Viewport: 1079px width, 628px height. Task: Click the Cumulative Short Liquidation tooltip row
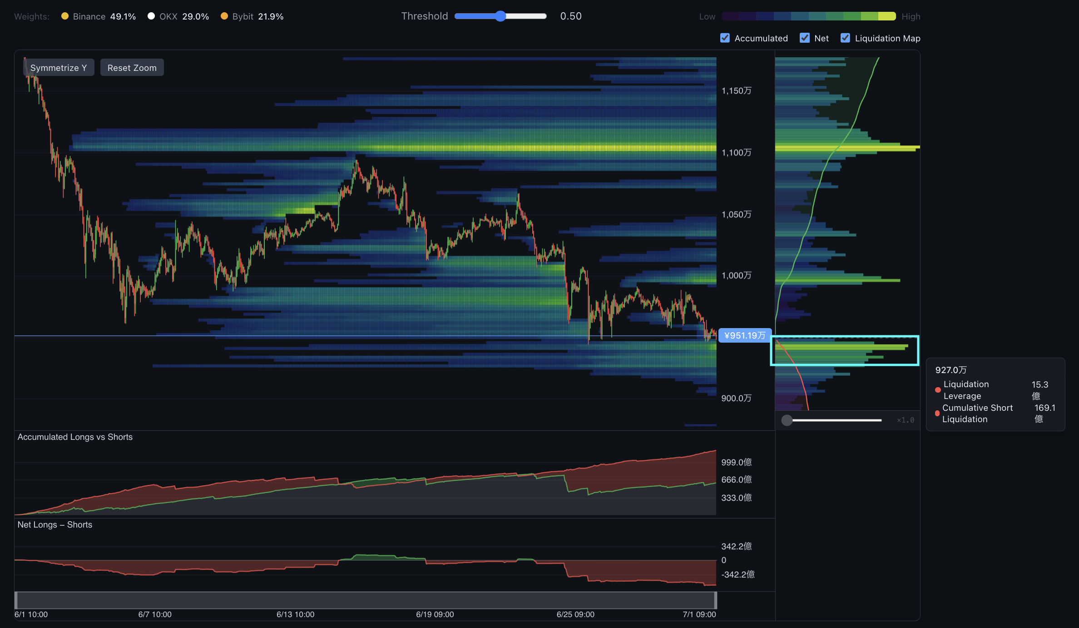[x=995, y=414]
